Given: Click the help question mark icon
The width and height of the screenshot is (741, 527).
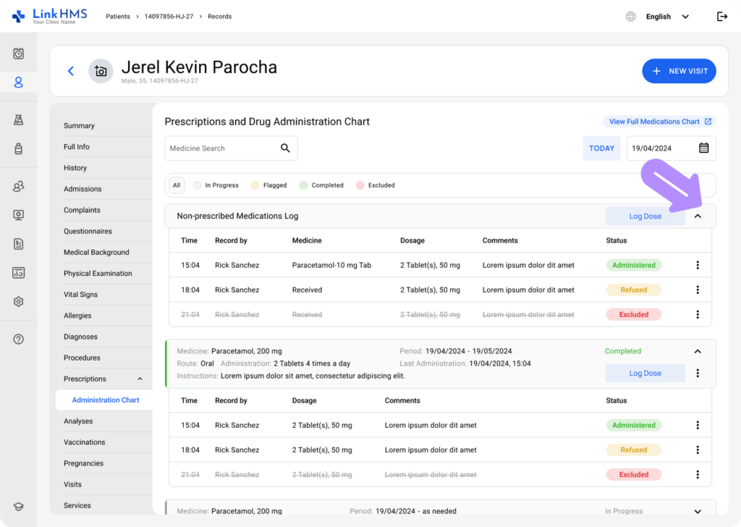Looking at the screenshot, I should [x=19, y=339].
